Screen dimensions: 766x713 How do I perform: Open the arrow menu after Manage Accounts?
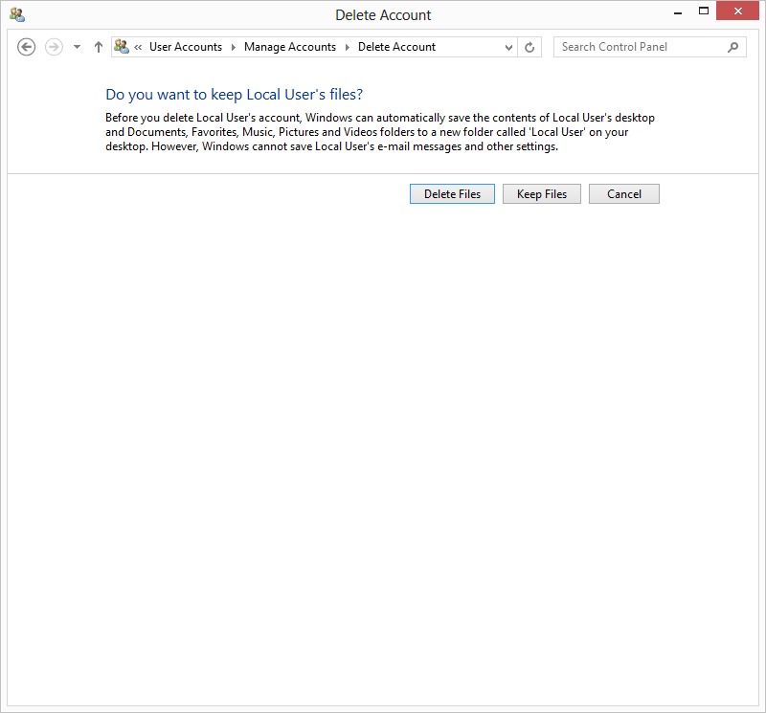(x=348, y=47)
